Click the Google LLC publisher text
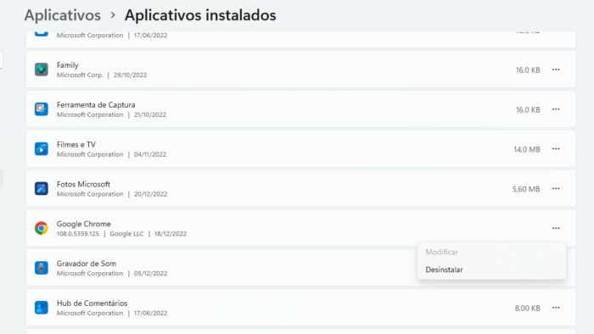Screen dimensions: 594x334 pyautogui.click(x=126, y=234)
